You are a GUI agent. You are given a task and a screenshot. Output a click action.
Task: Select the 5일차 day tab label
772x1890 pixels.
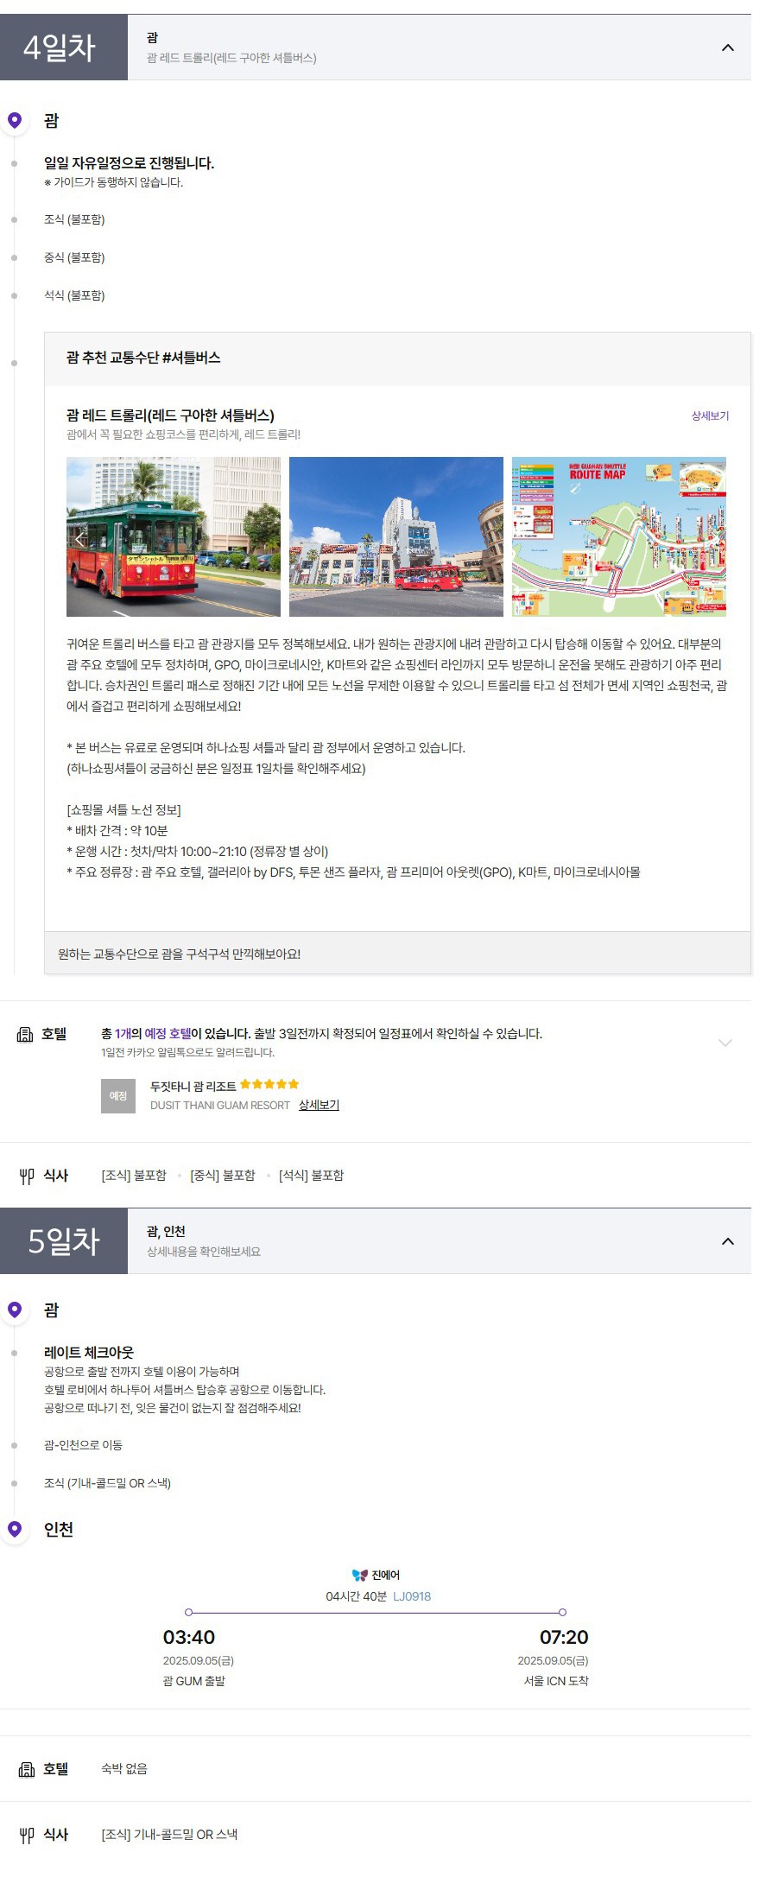click(64, 1241)
